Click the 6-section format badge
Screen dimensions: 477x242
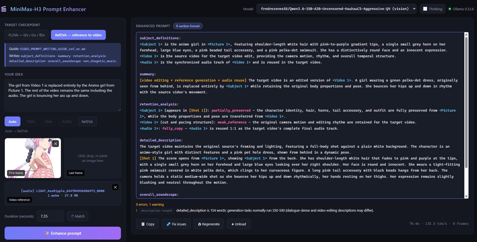[x=188, y=26]
